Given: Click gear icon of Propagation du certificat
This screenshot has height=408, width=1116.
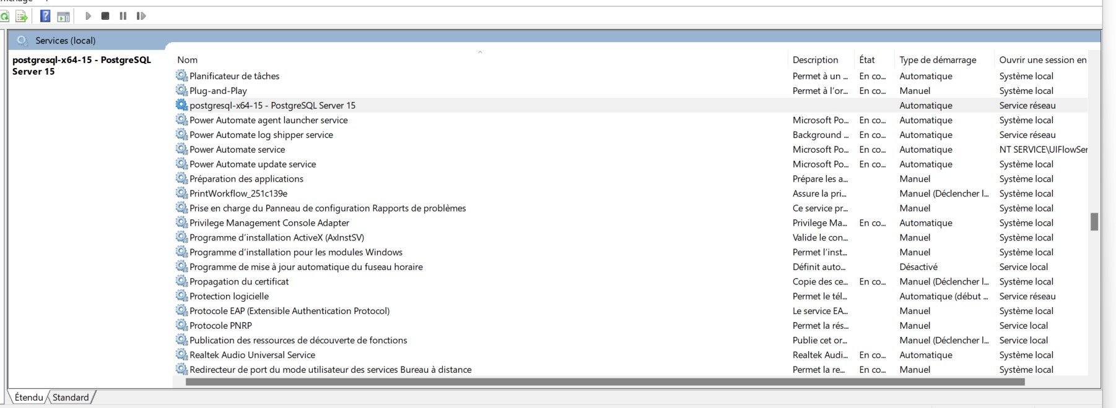Looking at the screenshot, I should tap(181, 281).
